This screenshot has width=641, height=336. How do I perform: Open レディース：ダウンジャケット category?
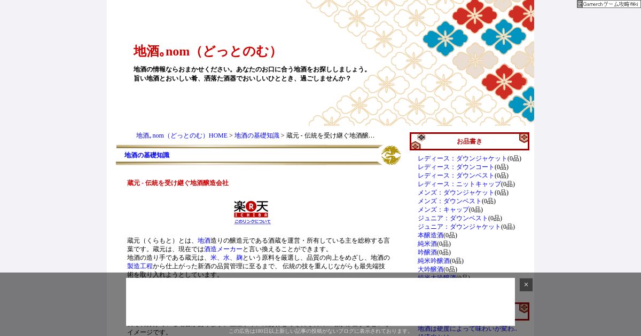click(463, 158)
